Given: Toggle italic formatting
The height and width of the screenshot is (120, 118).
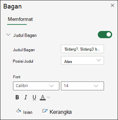Looking at the screenshot, I should point(26,97).
